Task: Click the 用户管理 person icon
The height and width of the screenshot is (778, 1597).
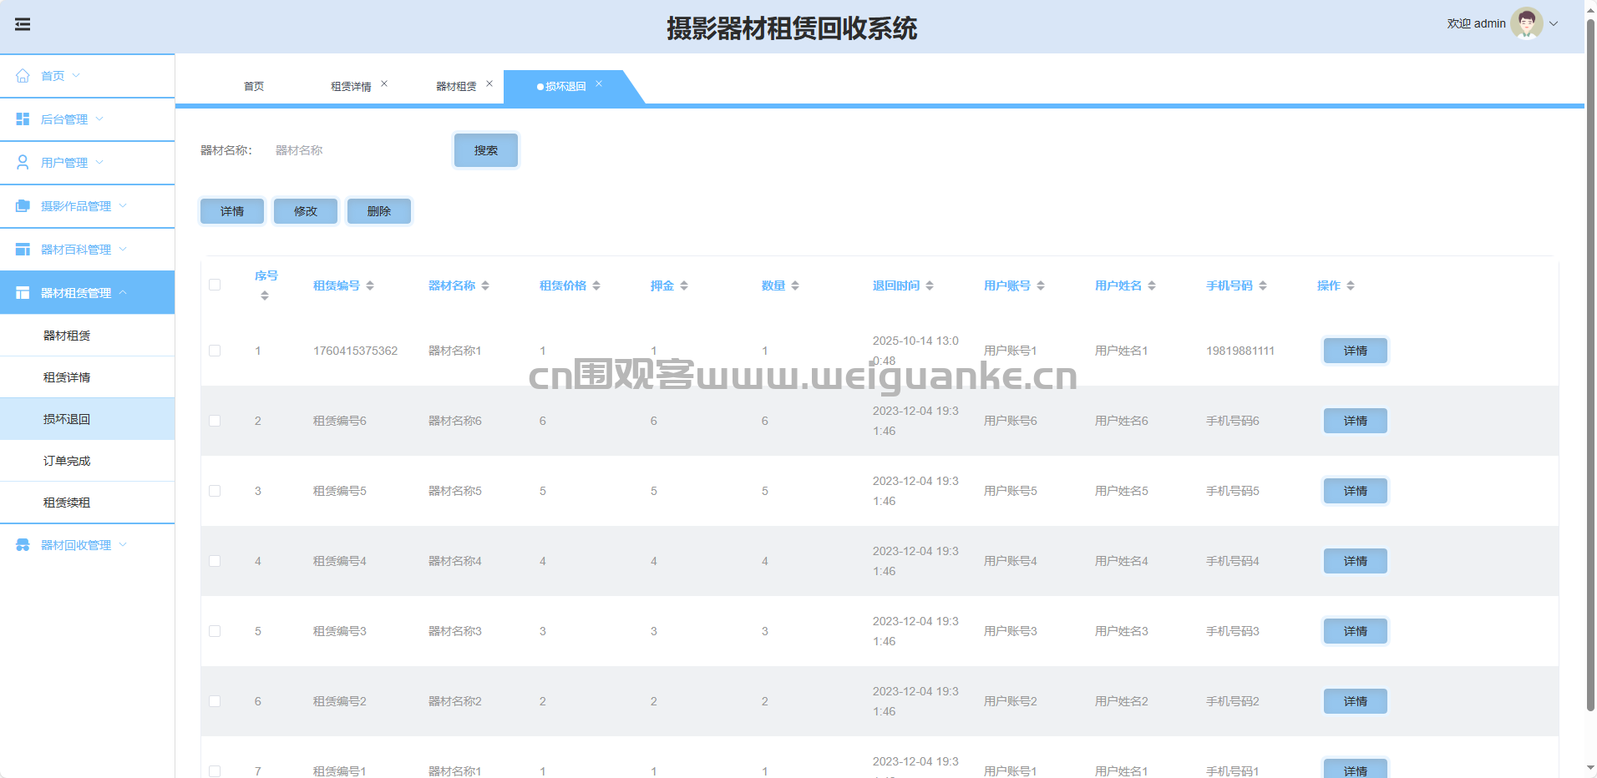Action: [23, 163]
